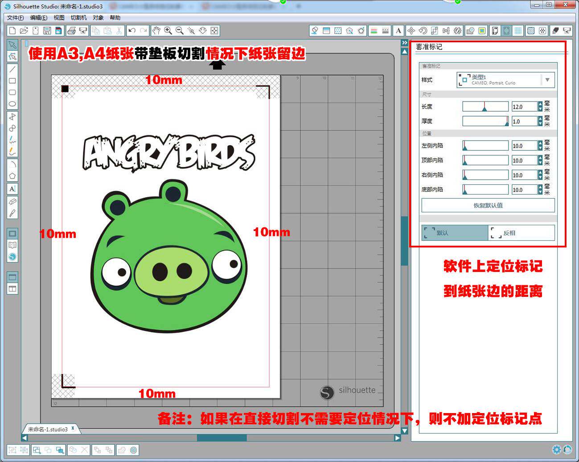
Task: Select the Edit Points tool
Action: pyautogui.click(x=12, y=57)
